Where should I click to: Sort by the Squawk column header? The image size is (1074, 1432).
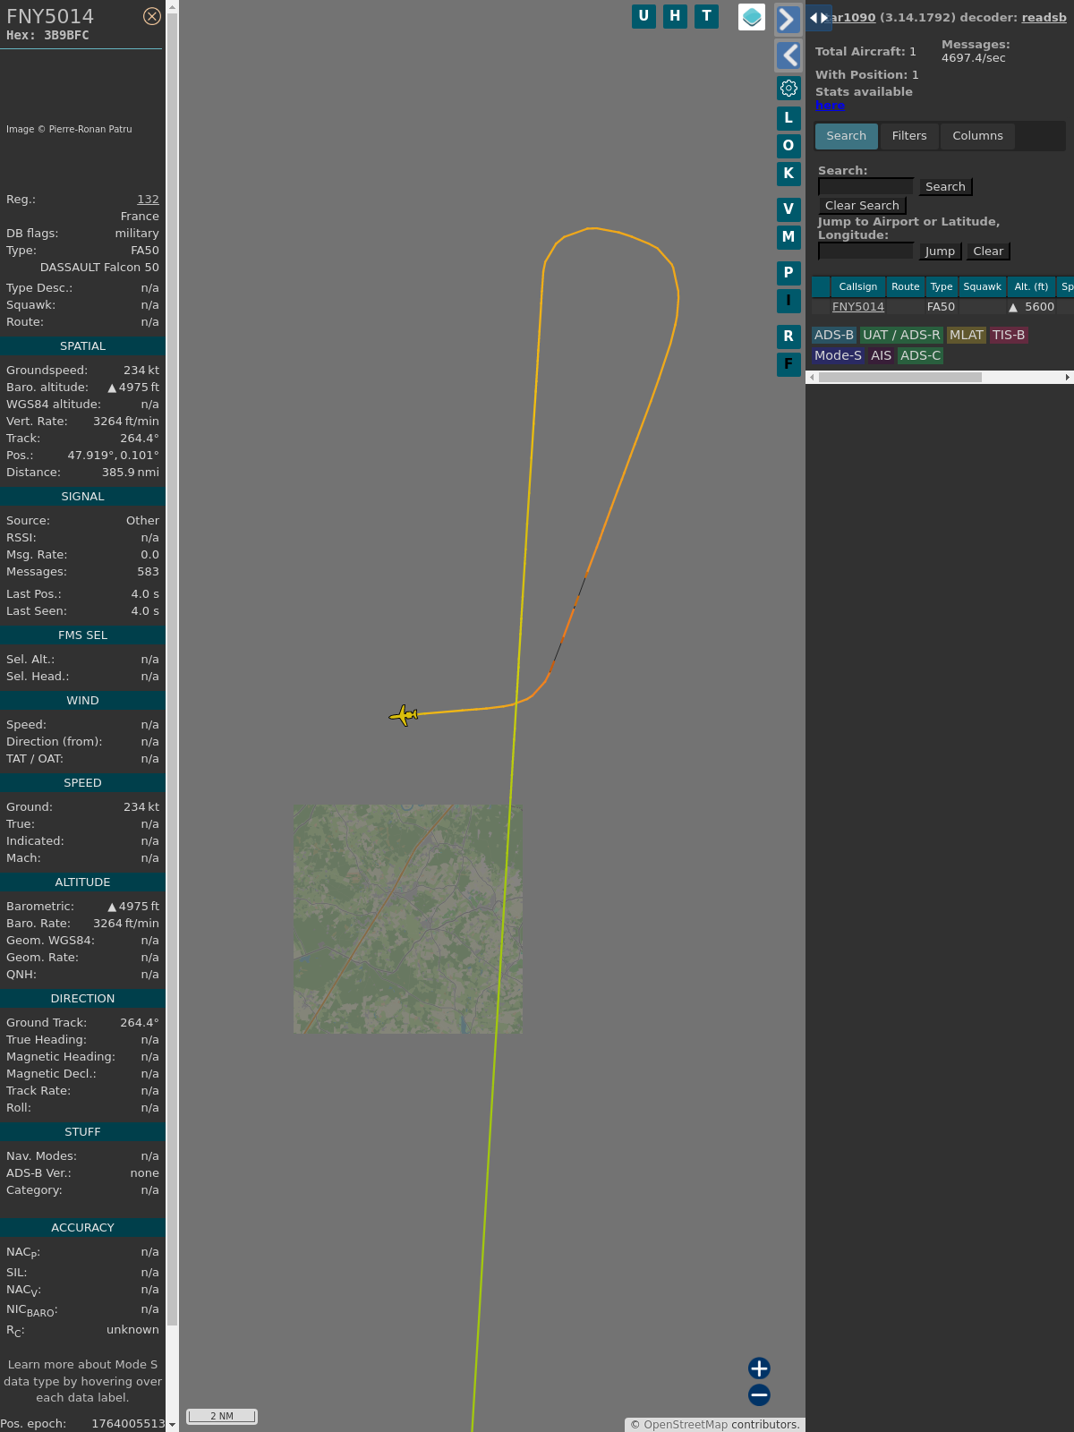982,286
